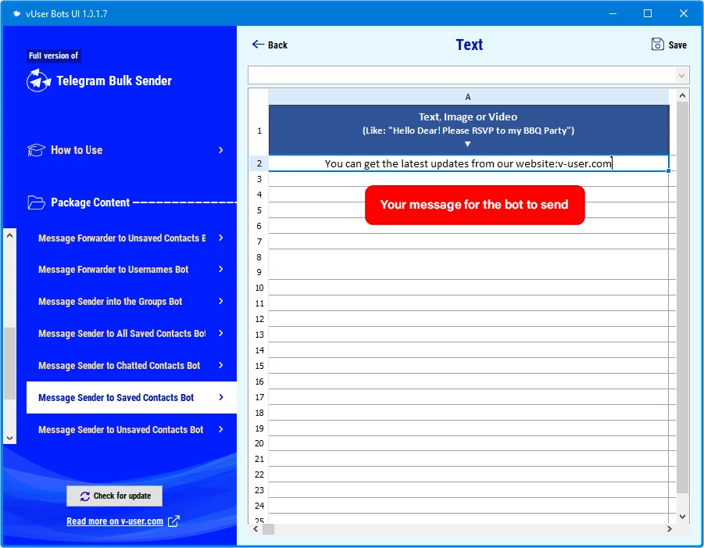Select row 5 header number
Image resolution: width=704 pixels, height=548 pixels.
pyautogui.click(x=259, y=210)
